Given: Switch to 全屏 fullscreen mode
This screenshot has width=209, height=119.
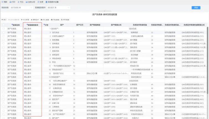Looking at the screenshot, I should pyautogui.click(x=40, y=2).
